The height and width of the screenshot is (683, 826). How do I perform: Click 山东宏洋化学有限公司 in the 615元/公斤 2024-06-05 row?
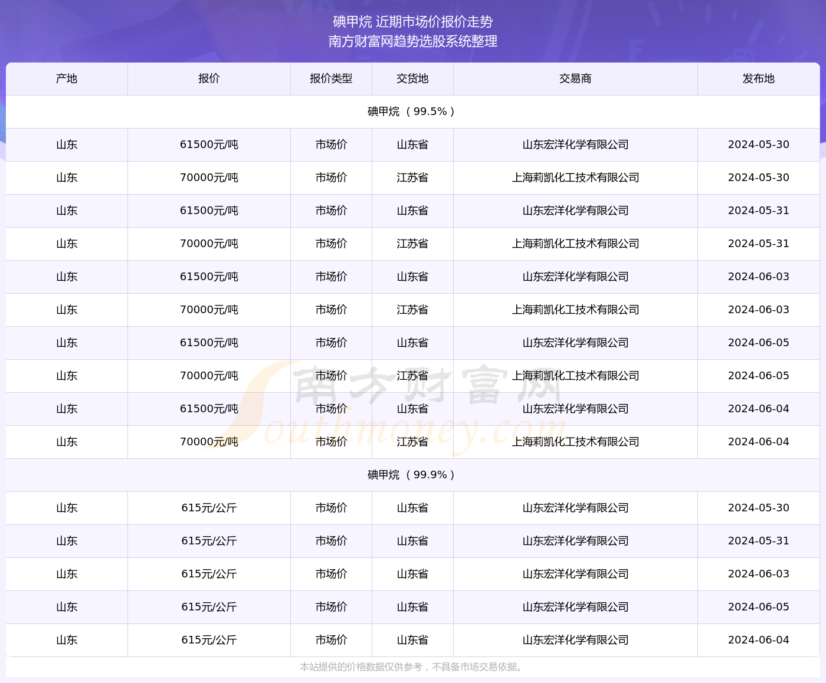[575, 607]
